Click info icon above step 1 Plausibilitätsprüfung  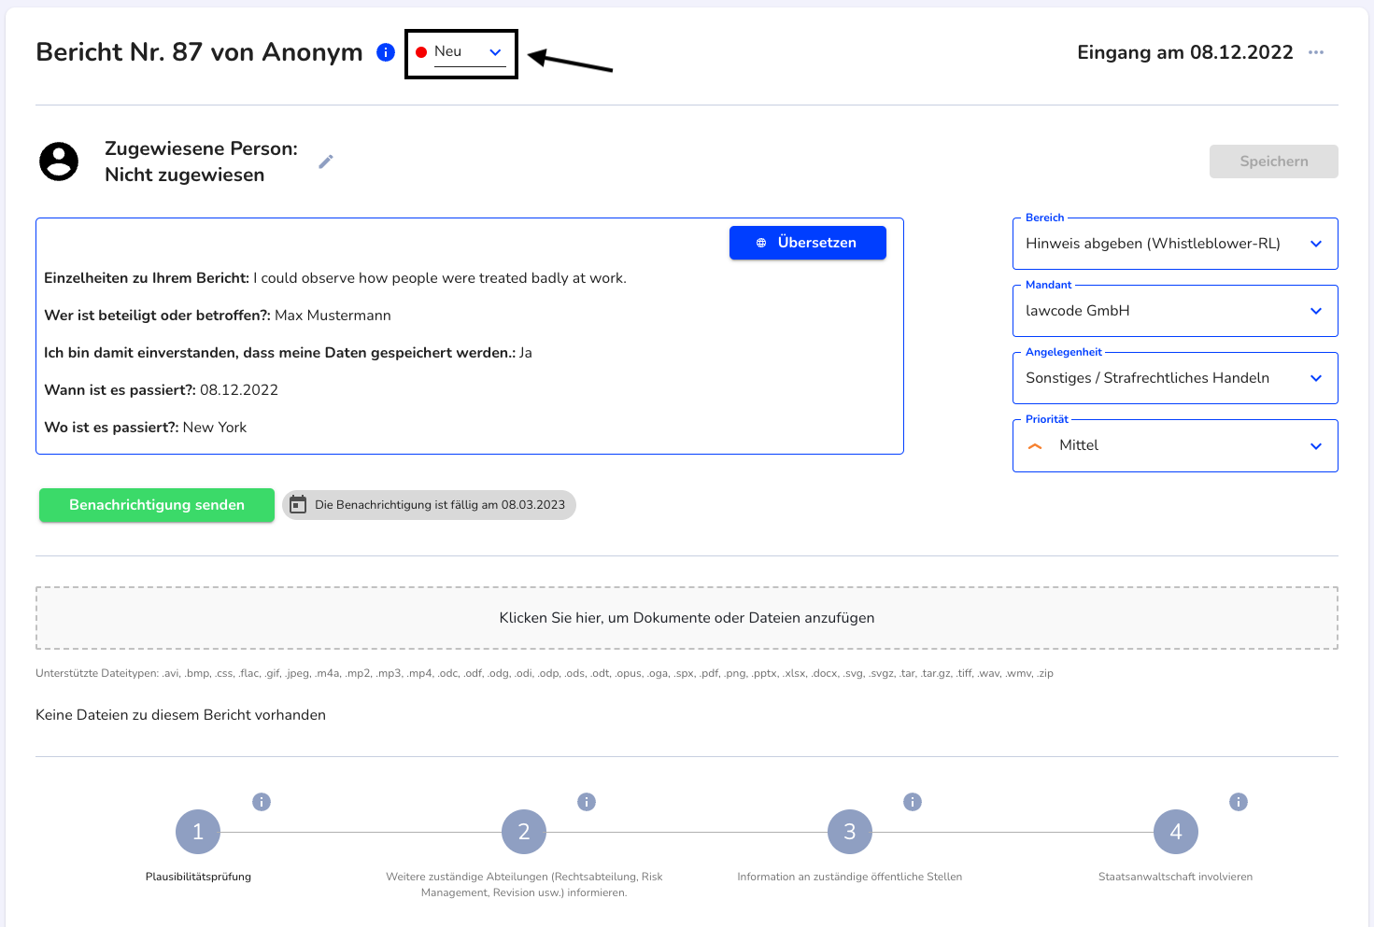262,802
